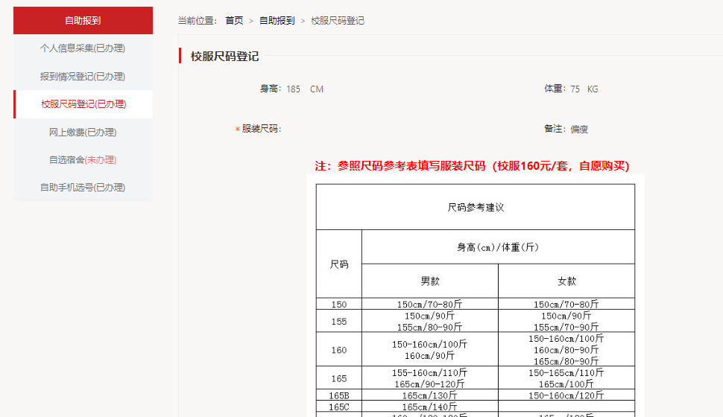Select 报到情况登记 sidebar item
723x417 pixels.
[x=83, y=77]
